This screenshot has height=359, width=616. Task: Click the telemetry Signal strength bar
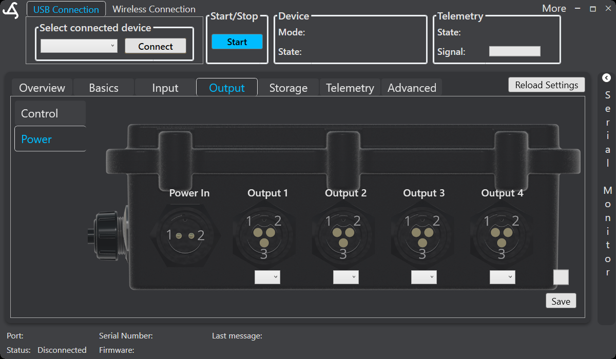515,51
